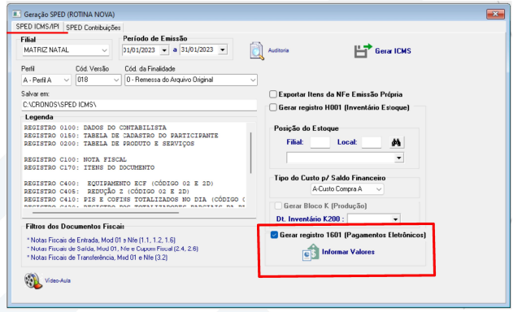The width and height of the screenshot is (522, 312).
Task: Click the REGISTRO 0150 legend line
Action: (x=121, y=136)
